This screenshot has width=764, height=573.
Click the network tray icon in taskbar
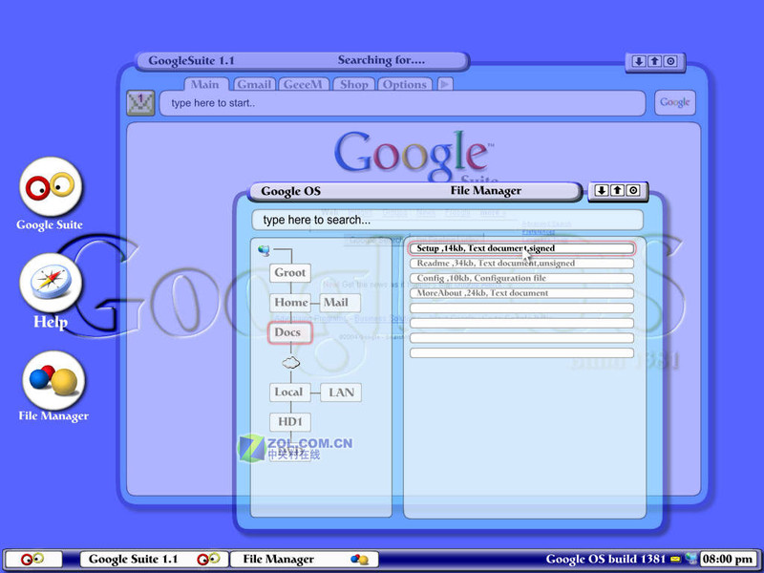(x=690, y=559)
